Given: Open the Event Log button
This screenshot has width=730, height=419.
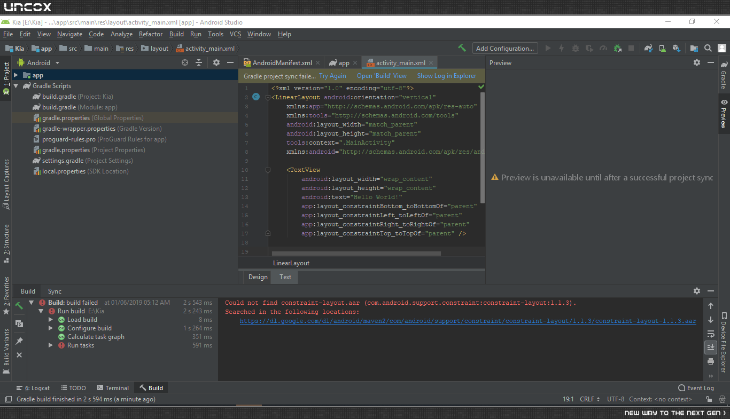Looking at the screenshot, I should 696,388.
